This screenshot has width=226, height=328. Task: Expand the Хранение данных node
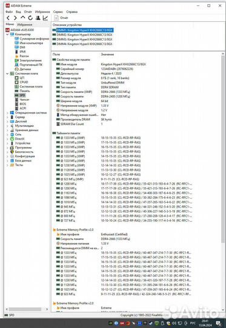7,130
